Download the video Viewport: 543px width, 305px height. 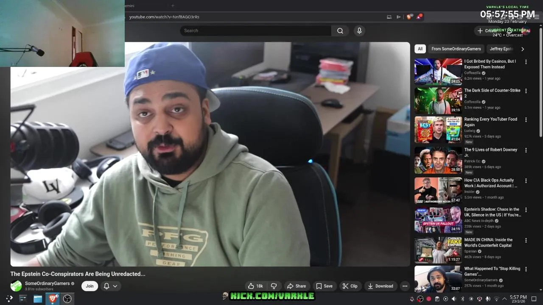[381, 286]
